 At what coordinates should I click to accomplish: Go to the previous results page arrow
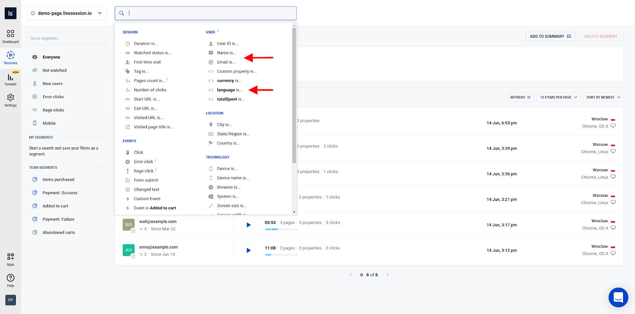tap(351, 275)
